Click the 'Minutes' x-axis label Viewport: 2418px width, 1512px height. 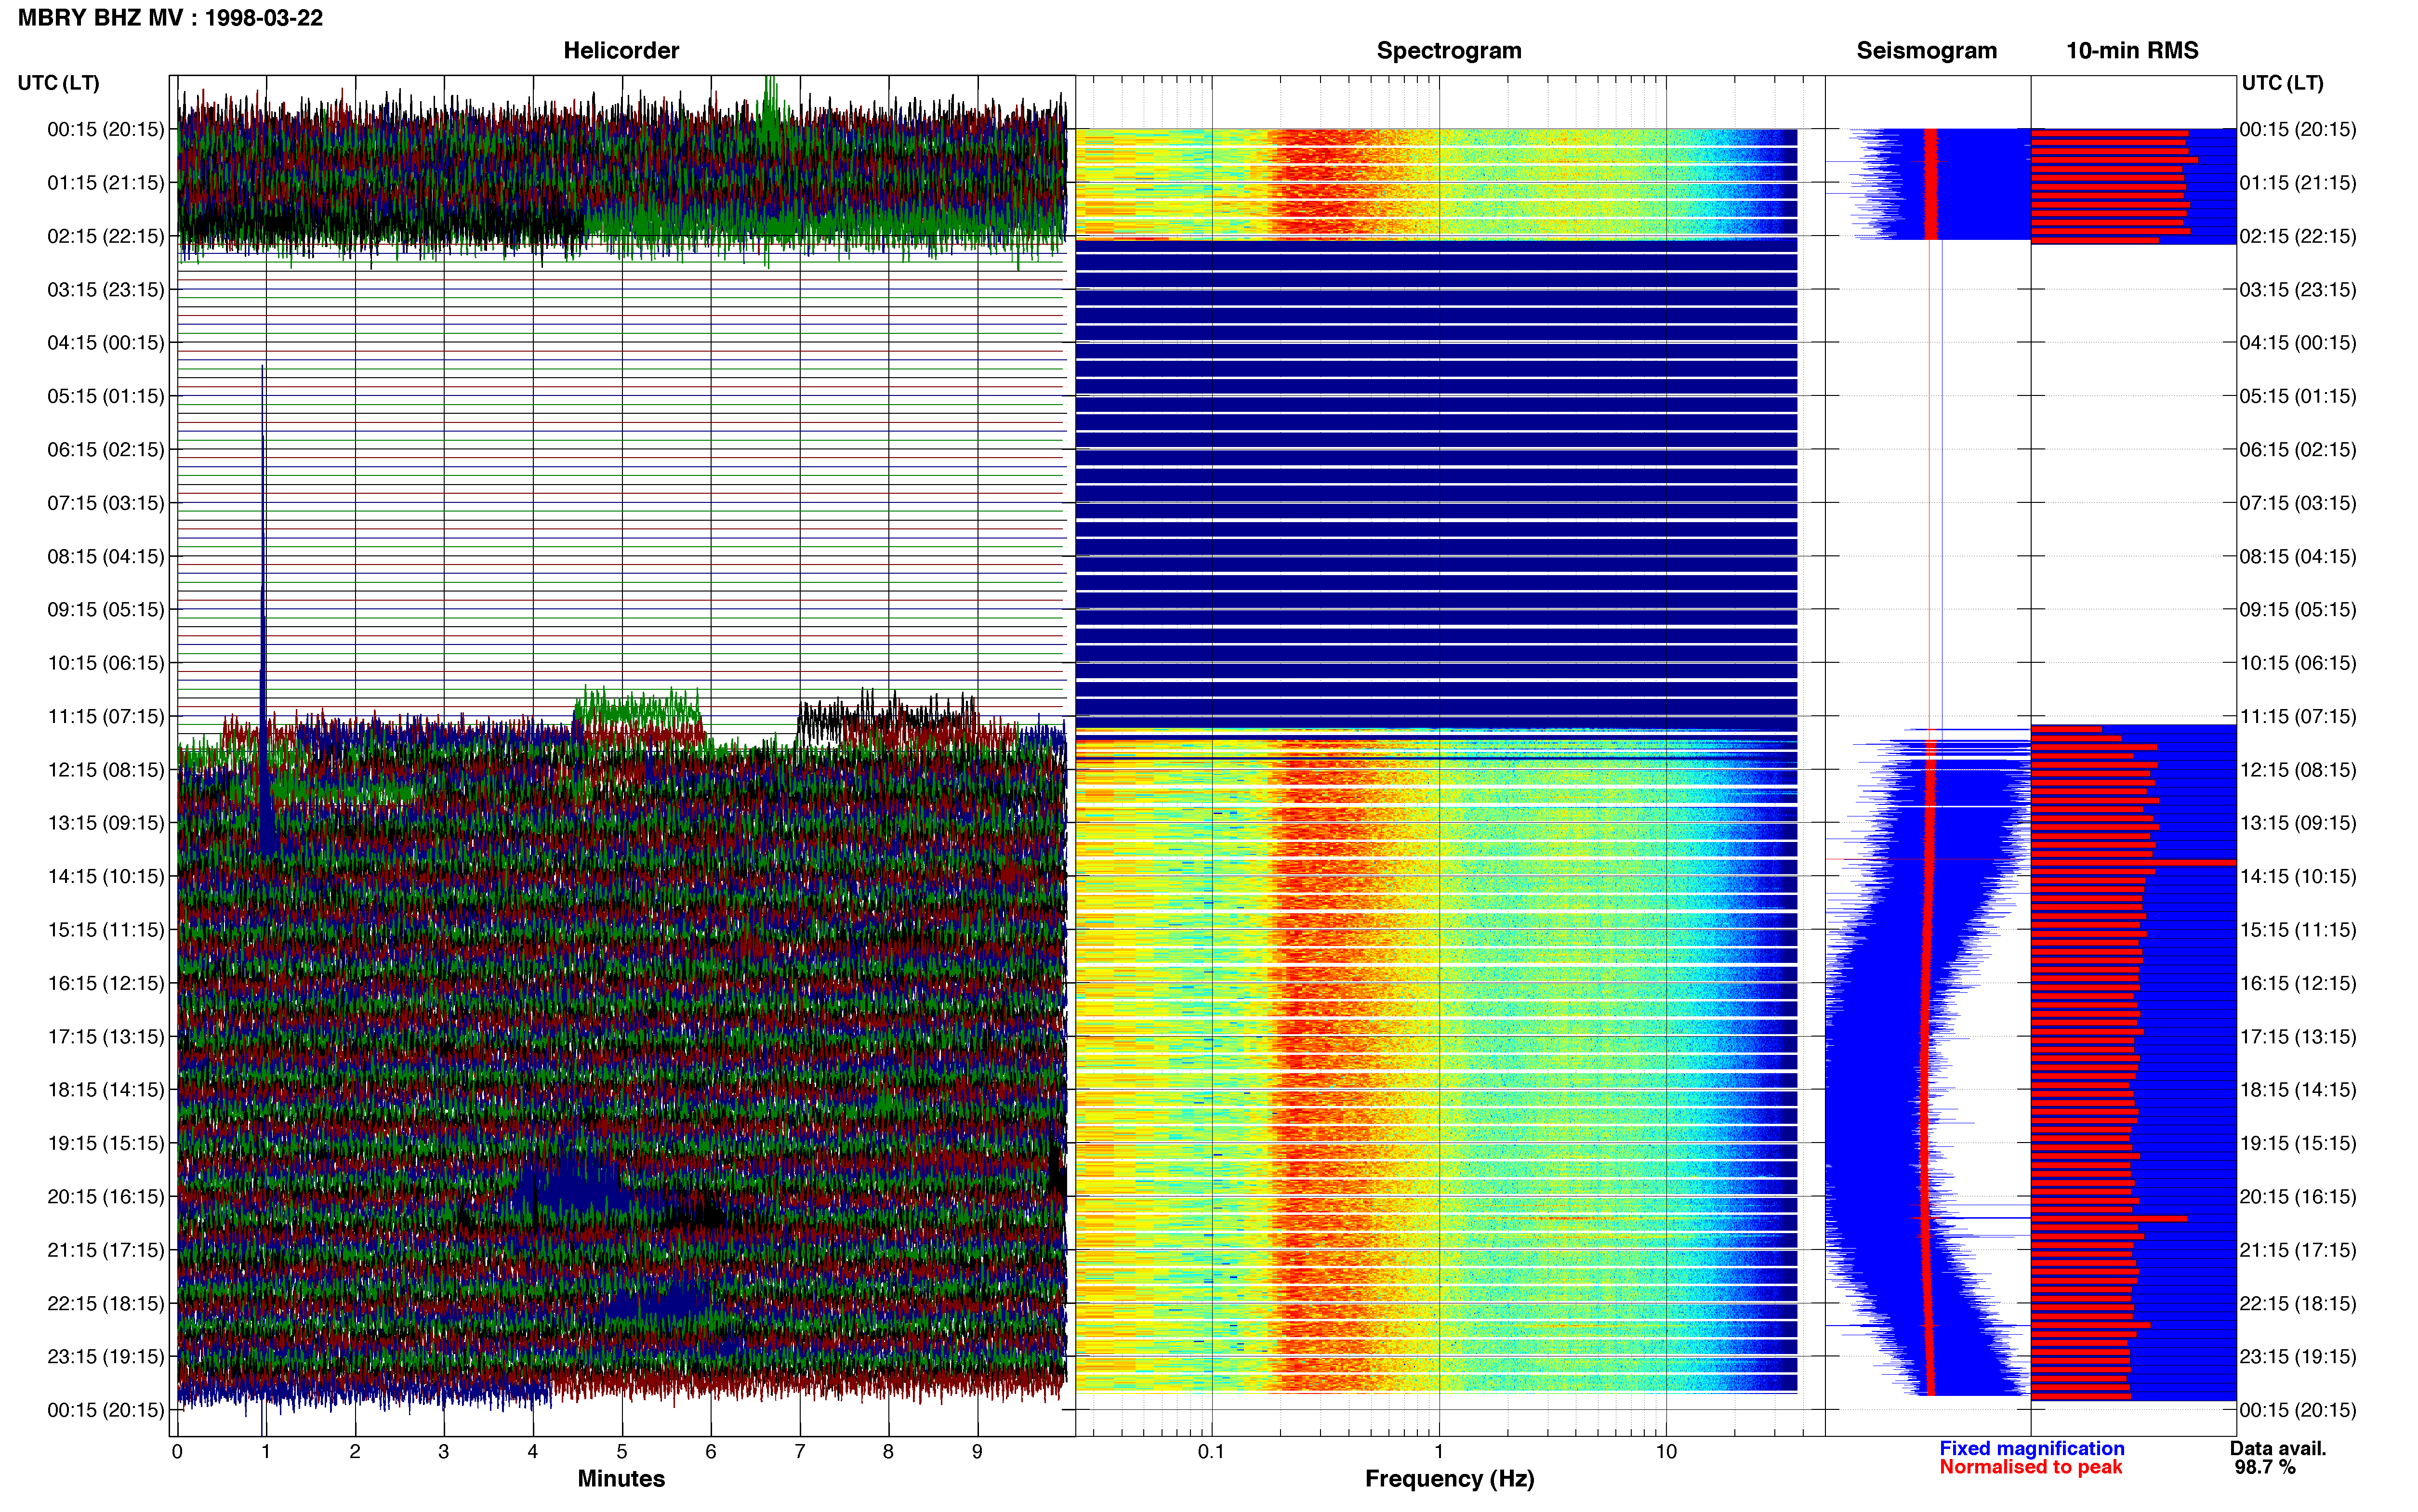621,1479
